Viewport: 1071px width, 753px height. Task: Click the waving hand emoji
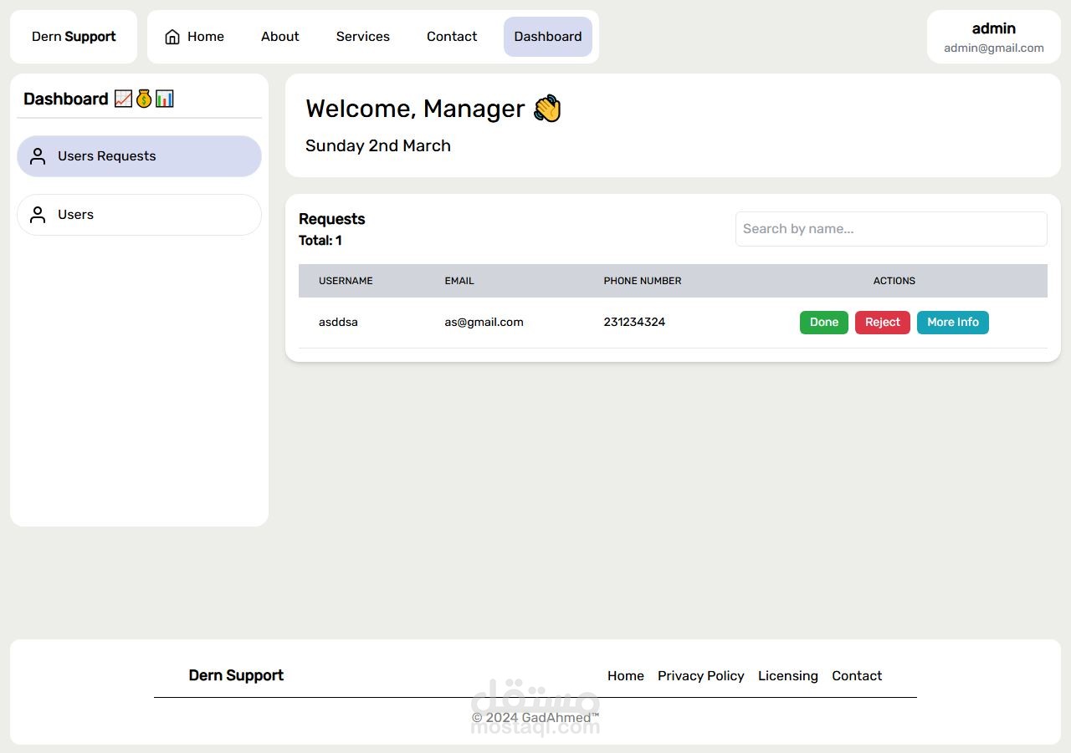(548, 109)
